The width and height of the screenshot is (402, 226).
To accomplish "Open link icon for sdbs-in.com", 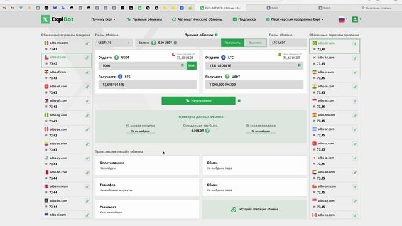I will click(355, 87).
